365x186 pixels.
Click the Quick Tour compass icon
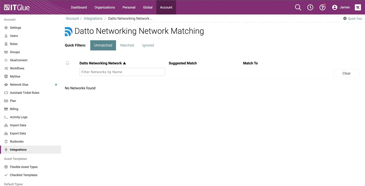coord(345,19)
